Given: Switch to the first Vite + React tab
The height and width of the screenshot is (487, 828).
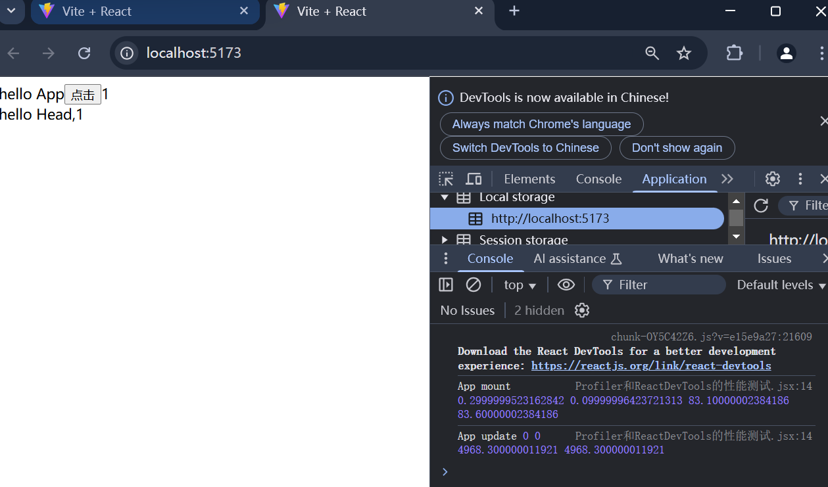Looking at the screenshot, I should pos(145,12).
